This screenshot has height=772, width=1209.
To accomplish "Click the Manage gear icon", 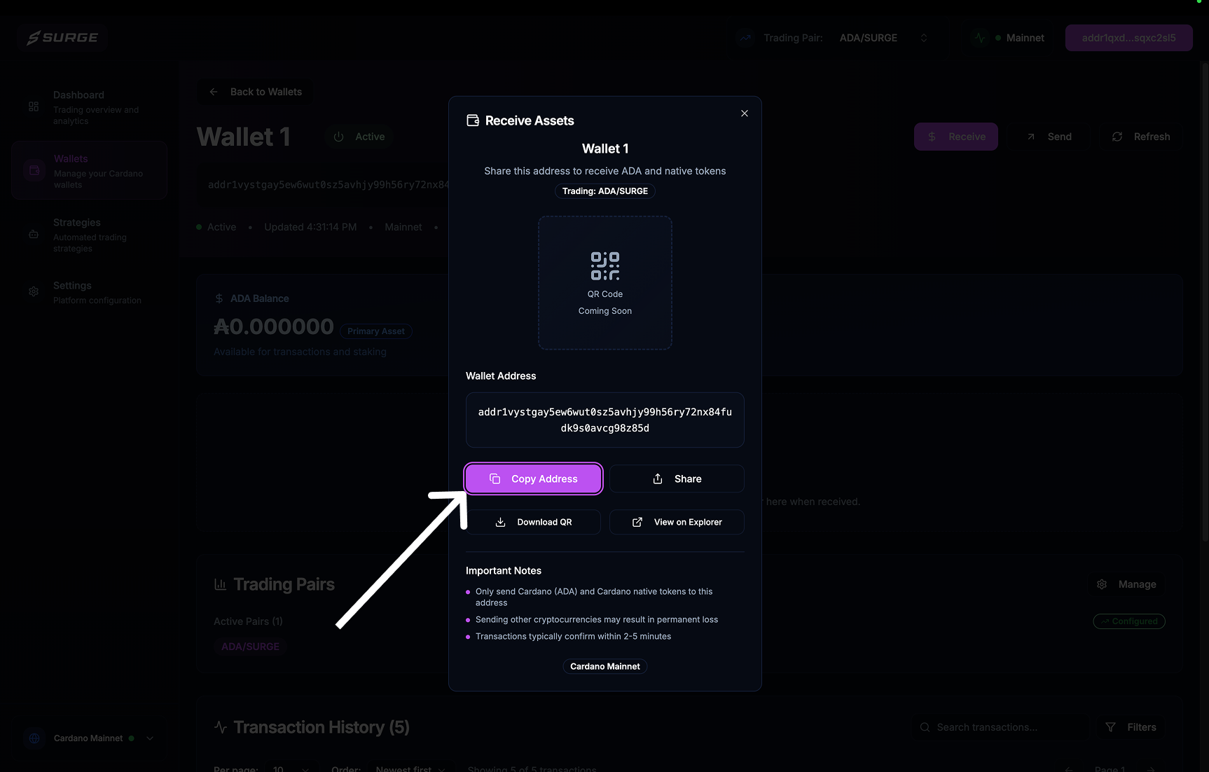I will (1102, 584).
